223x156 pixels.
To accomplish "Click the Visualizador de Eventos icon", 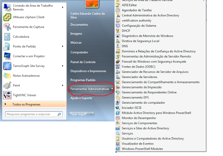I will [x=118, y=144].
